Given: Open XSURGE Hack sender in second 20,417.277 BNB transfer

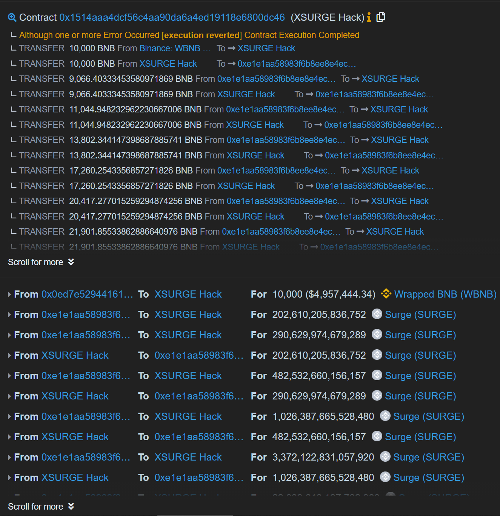Looking at the screenshot, I should pos(255,217).
